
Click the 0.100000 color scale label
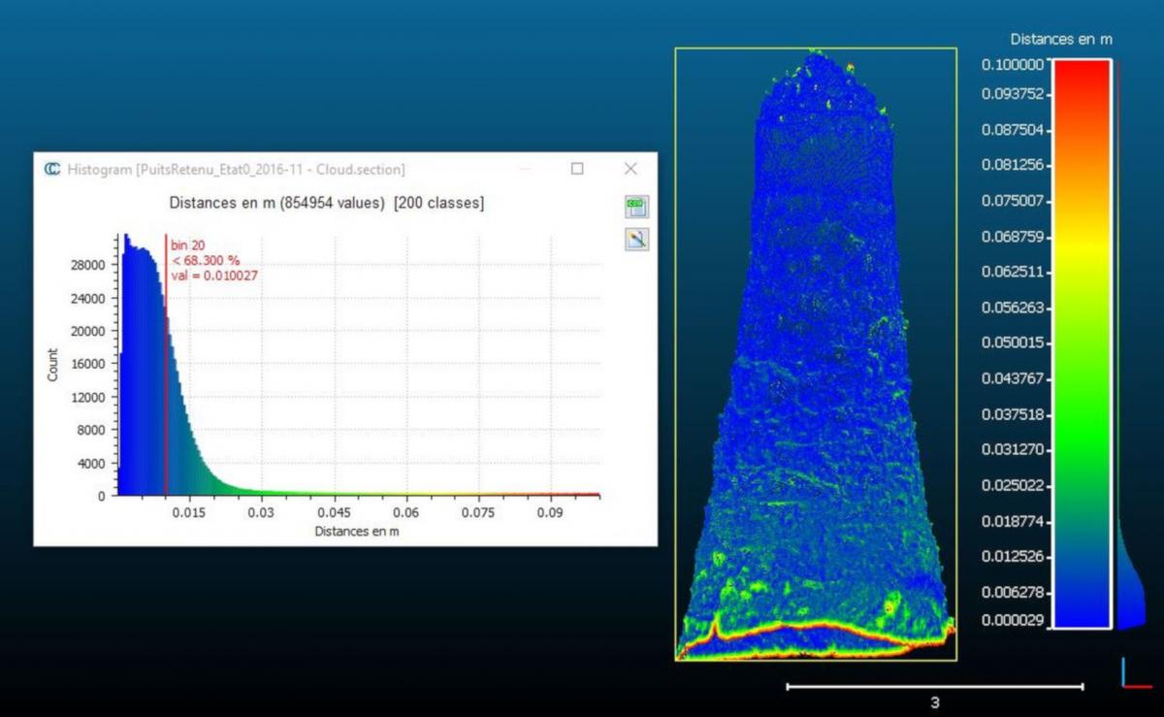pyautogui.click(x=1012, y=64)
